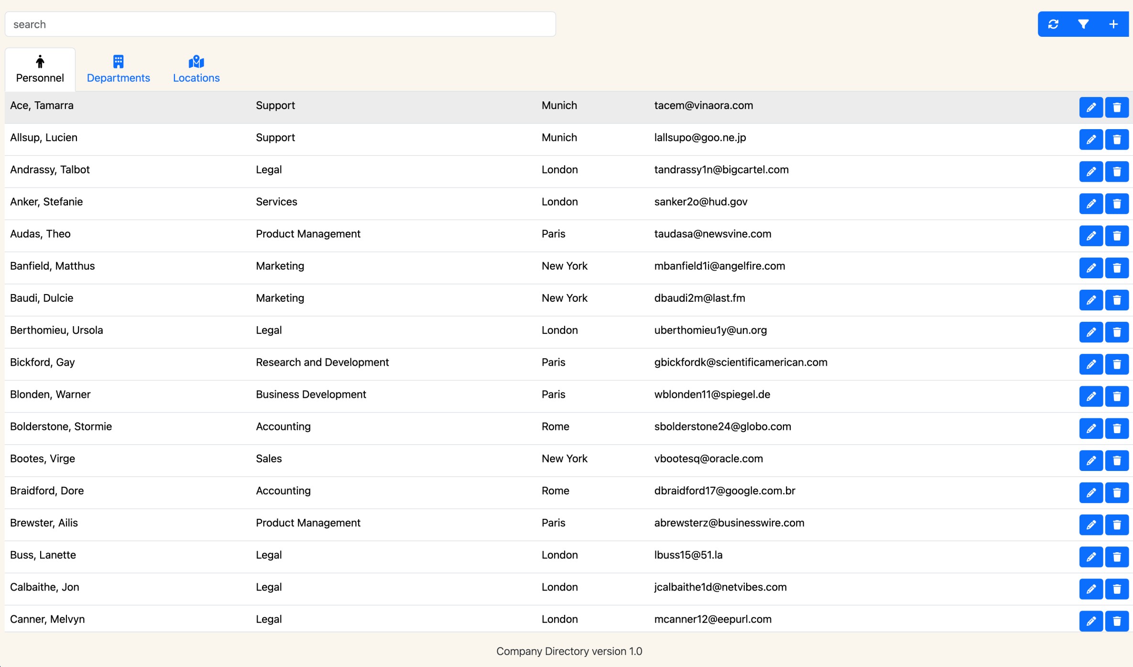Image resolution: width=1133 pixels, height=667 pixels.
Task: Click the refresh icon in top toolbar
Action: [x=1053, y=24]
